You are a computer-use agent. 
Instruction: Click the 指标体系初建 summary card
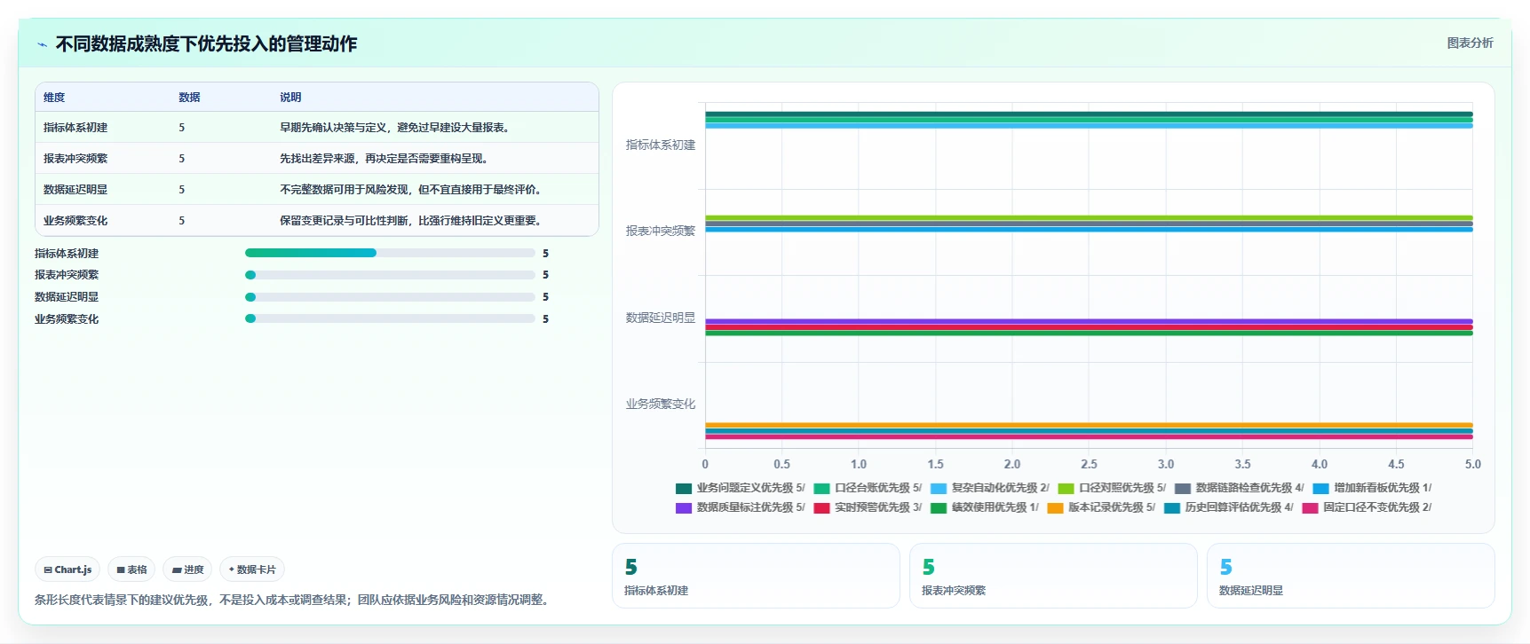click(x=756, y=576)
